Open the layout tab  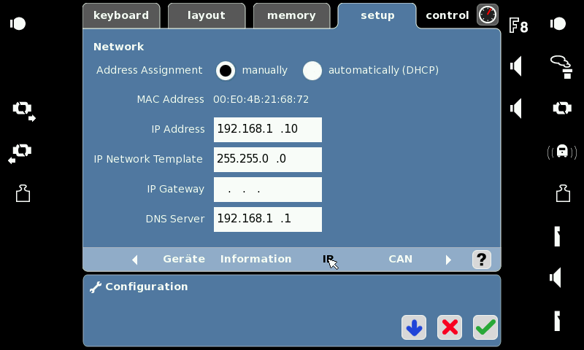click(x=207, y=15)
